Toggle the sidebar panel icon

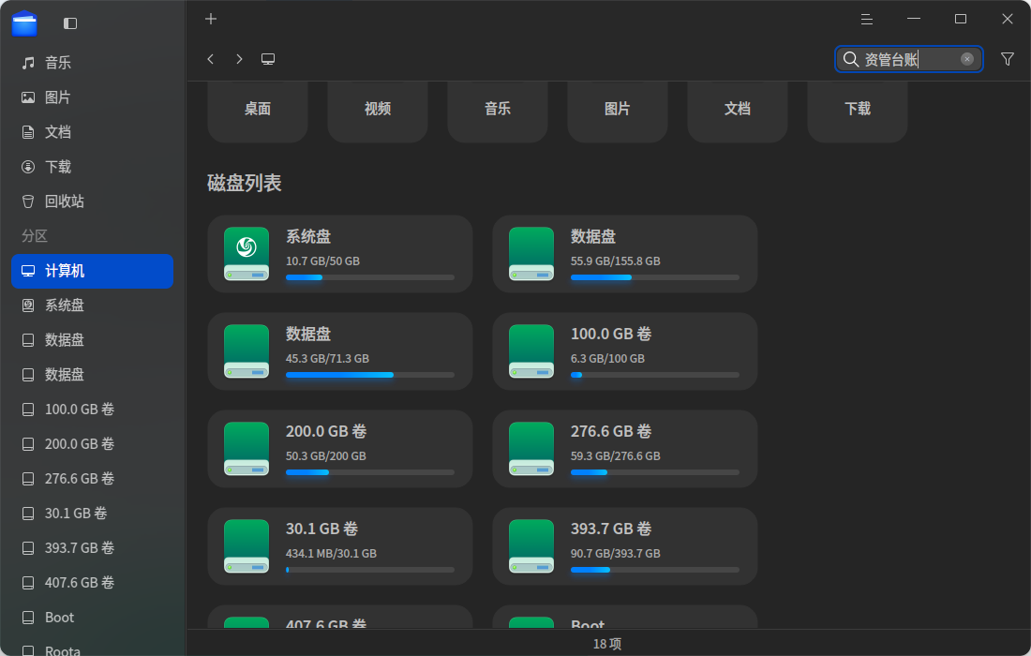pos(70,23)
